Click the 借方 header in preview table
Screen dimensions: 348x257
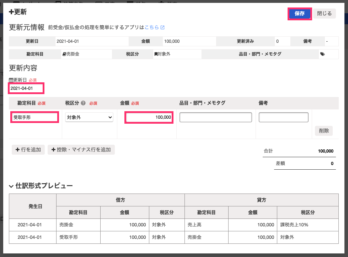pos(120,200)
